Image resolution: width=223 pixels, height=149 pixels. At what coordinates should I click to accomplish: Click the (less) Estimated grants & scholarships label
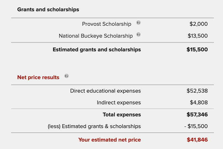coord(94,127)
